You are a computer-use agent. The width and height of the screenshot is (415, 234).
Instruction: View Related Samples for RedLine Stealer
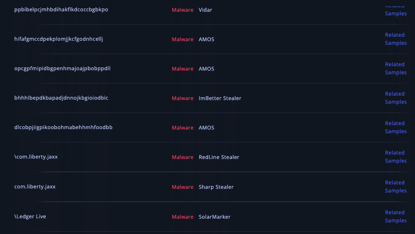click(x=396, y=157)
